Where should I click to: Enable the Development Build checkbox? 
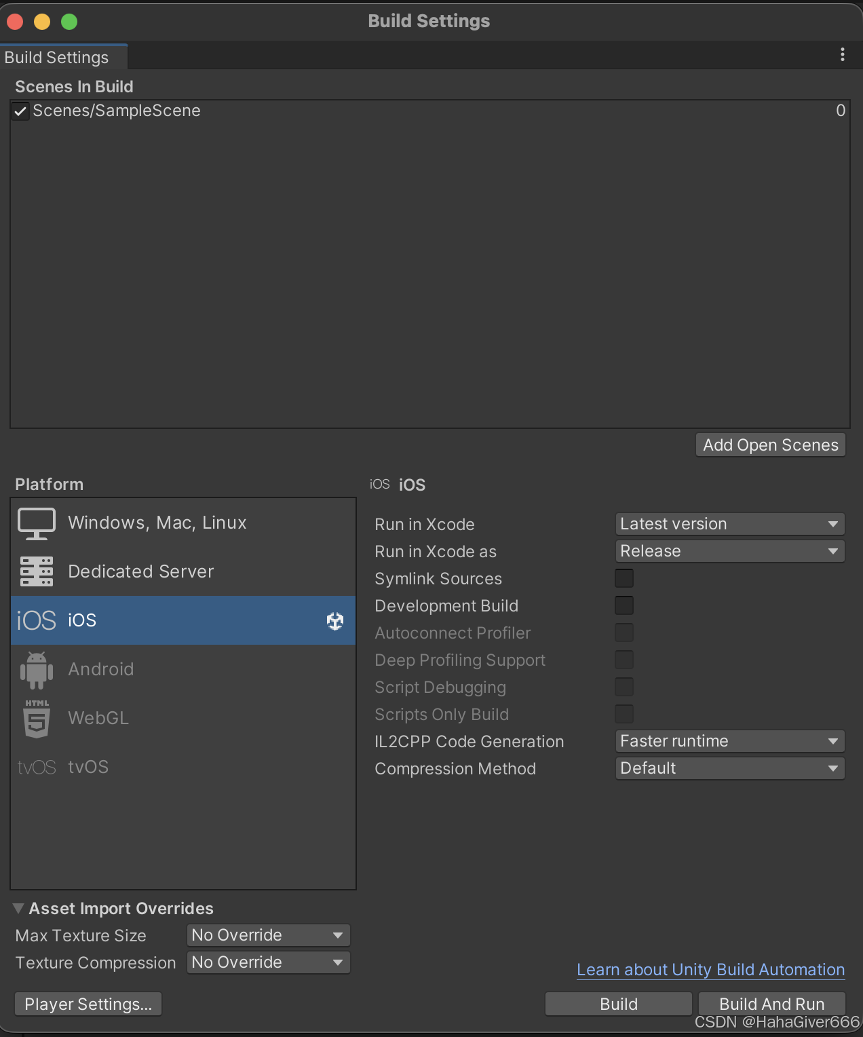[624, 605]
